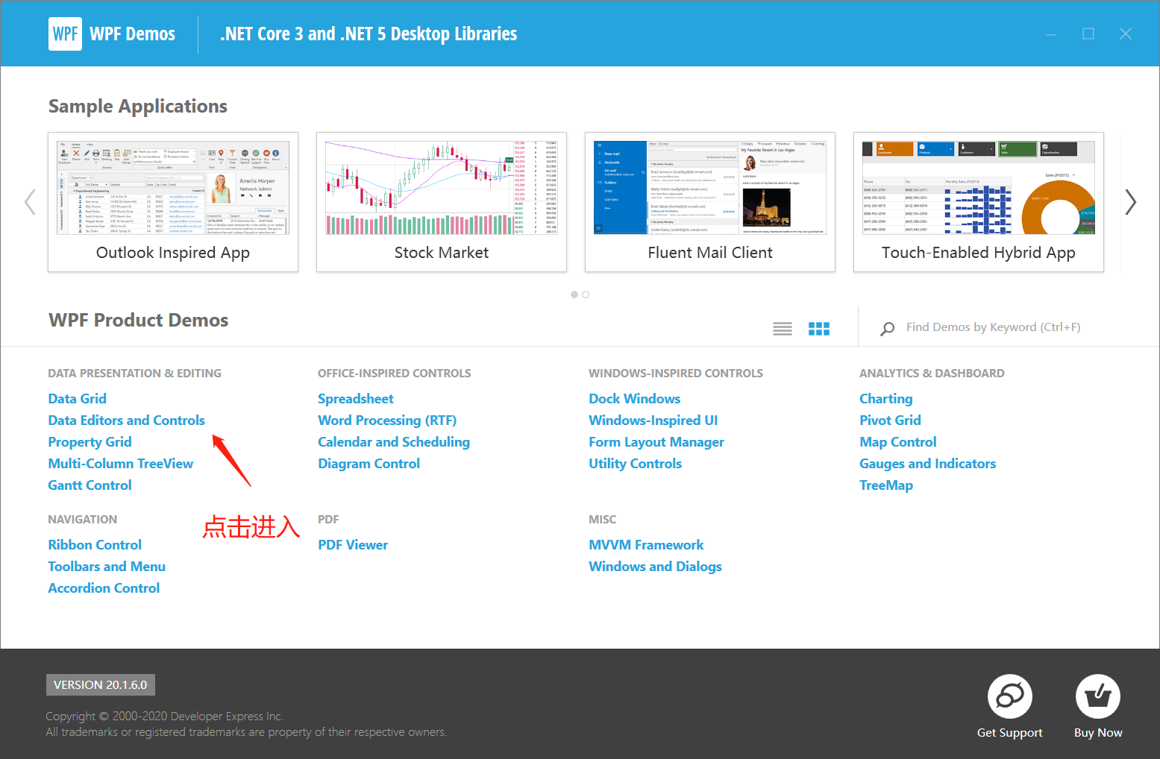Image resolution: width=1160 pixels, height=759 pixels.
Task: Open Windows-Inspired UI demo
Action: pos(653,421)
